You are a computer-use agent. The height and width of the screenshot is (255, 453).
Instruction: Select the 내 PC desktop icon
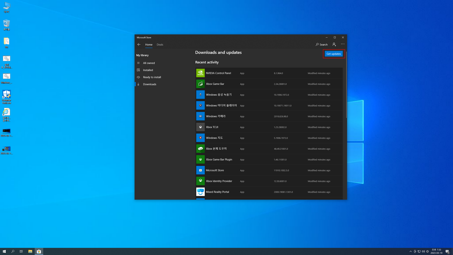pyautogui.click(x=7, y=7)
